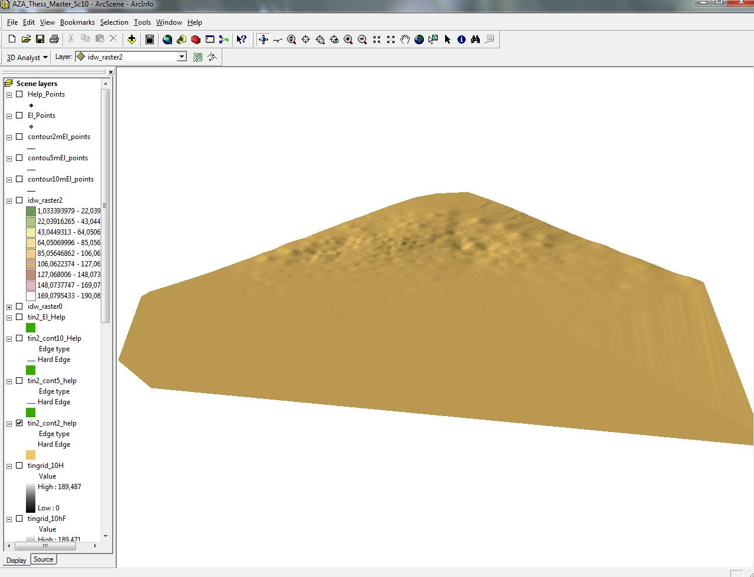Viewport: 754px width, 577px height.
Task: Check the idw_raster2 layer box
Action: 19,200
